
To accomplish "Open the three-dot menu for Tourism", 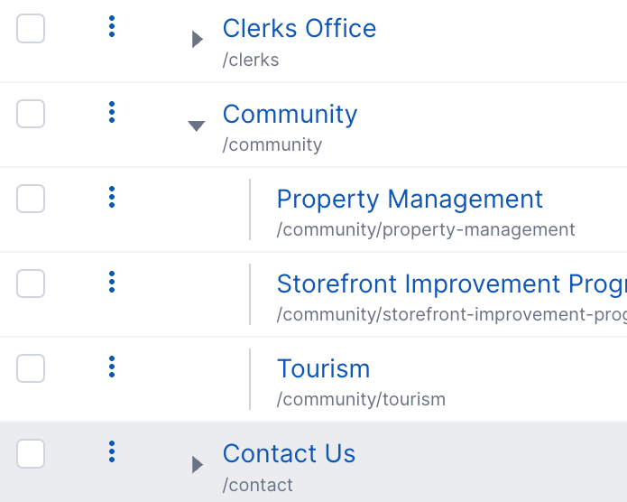I will 112,367.
